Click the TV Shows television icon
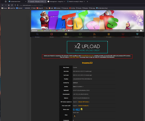Screen dimensions: 145x121 66,34
